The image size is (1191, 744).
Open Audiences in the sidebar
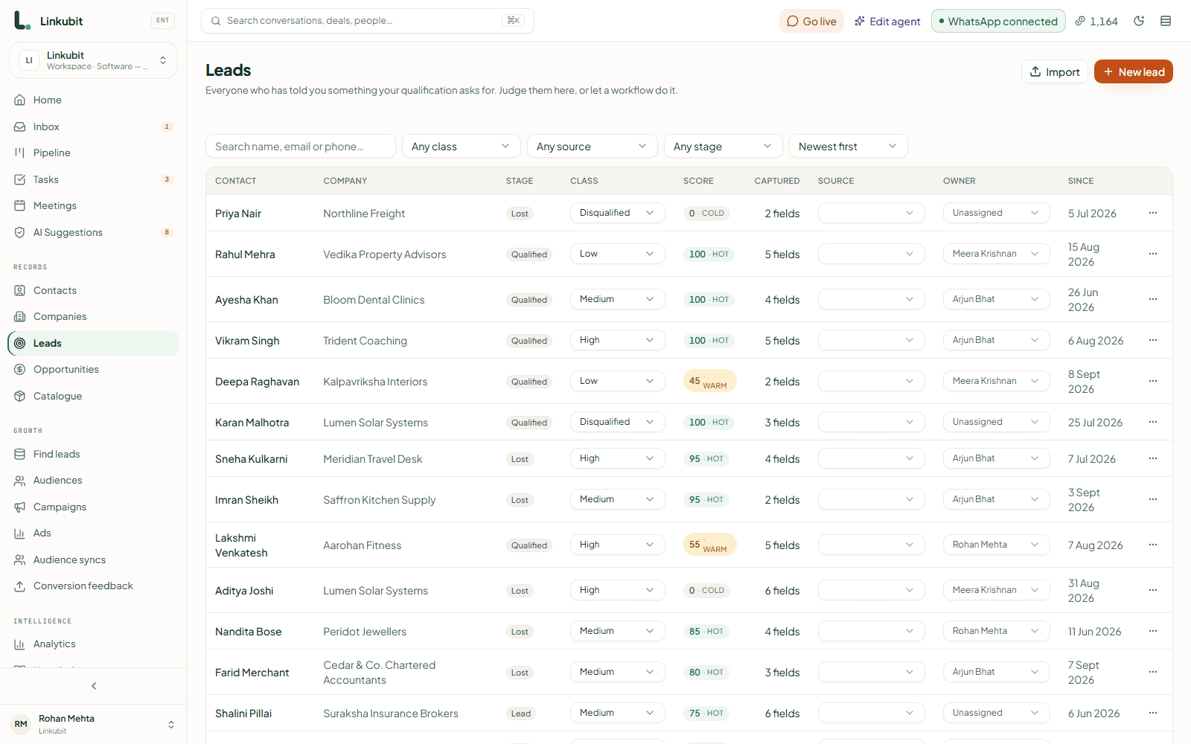pos(93,480)
